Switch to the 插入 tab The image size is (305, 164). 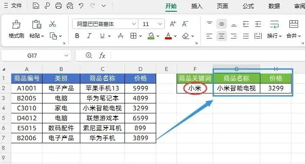197,6
